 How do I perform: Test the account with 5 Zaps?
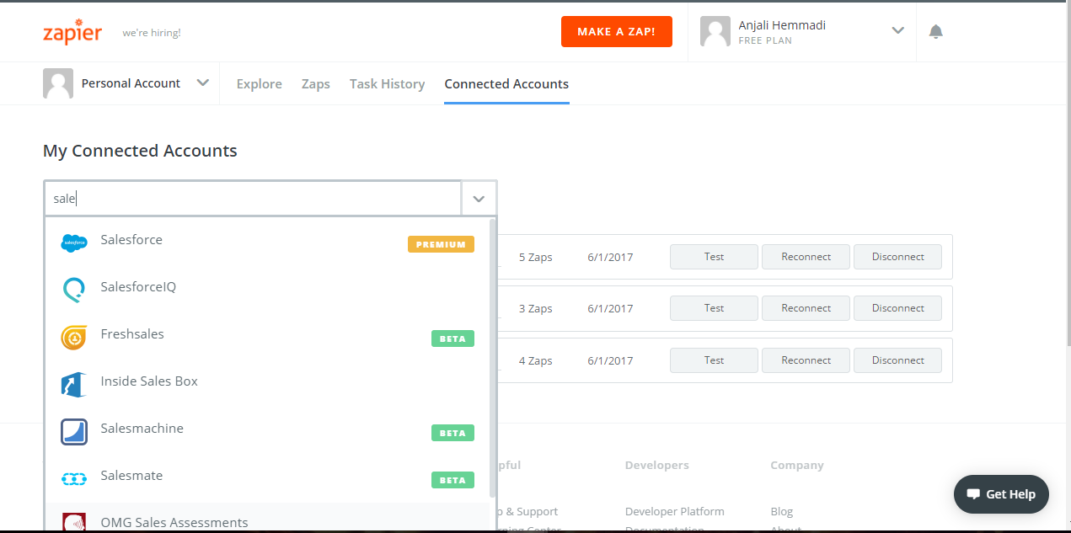coord(714,257)
